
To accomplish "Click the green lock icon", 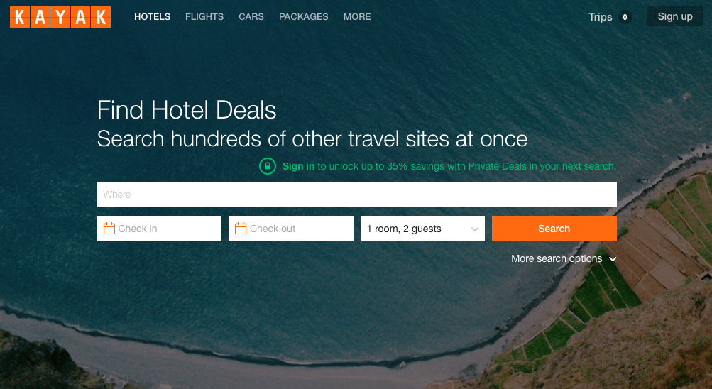I will (x=268, y=166).
